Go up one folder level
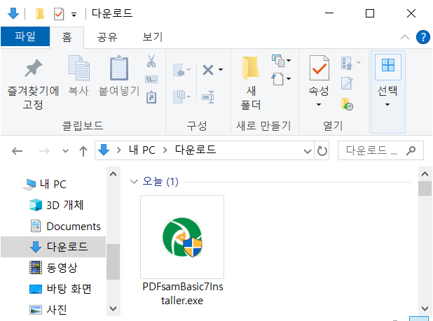 click(83, 151)
